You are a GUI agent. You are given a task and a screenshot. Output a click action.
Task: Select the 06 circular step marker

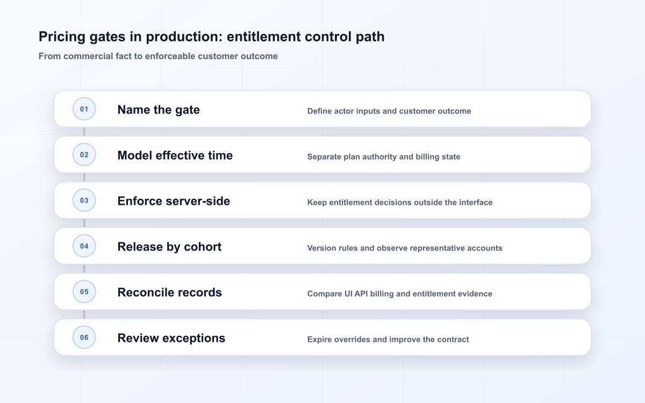pyautogui.click(x=84, y=337)
